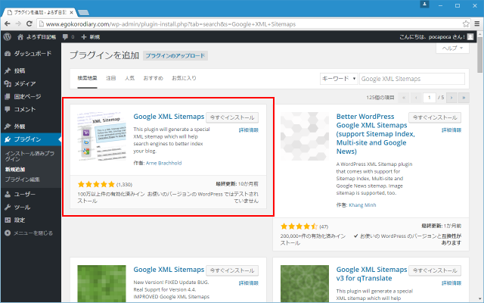484x303 pixels.
Task: Switch to the 人気 tab
Action: pos(129,78)
